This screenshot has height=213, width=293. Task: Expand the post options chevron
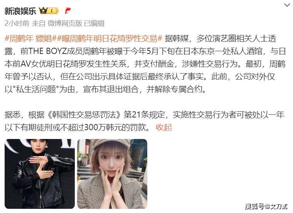point(287,5)
